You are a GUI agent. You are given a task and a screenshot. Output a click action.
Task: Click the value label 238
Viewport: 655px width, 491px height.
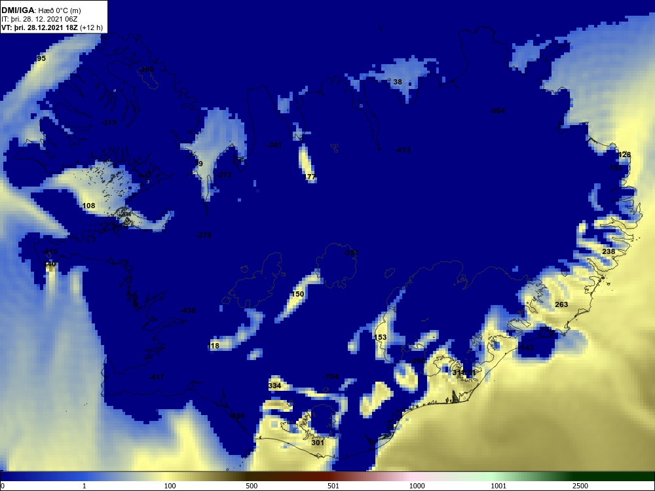coord(608,251)
